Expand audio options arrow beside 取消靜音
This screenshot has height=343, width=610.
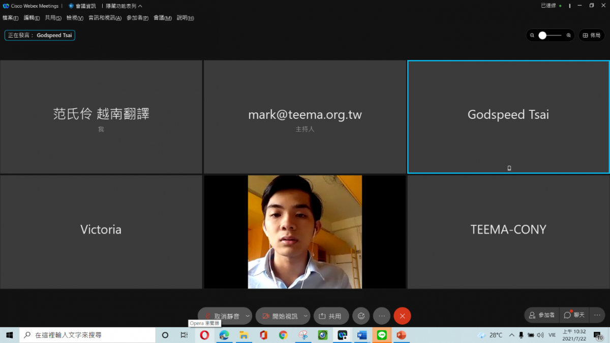pyautogui.click(x=248, y=316)
